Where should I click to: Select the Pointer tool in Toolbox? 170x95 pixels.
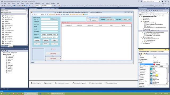tap(7, 14)
